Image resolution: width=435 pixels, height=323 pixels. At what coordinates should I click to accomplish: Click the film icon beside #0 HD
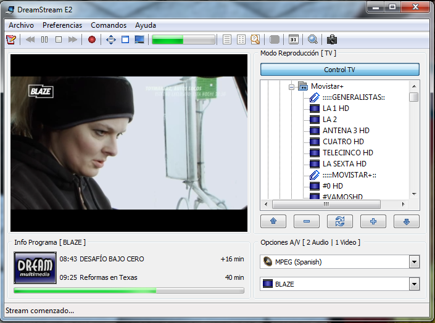tap(314, 186)
